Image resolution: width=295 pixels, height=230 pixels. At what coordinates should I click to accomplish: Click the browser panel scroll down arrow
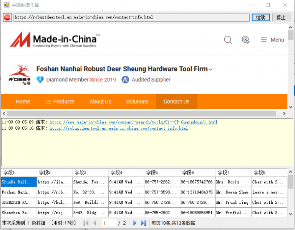pos(290,107)
